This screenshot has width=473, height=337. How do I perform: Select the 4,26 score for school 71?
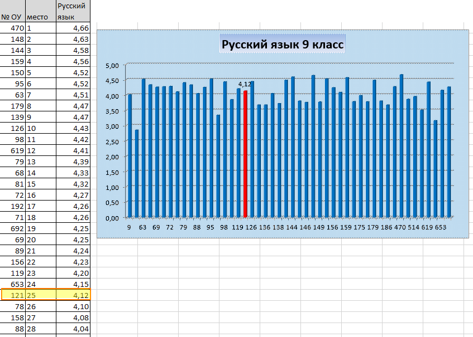click(73, 217)
